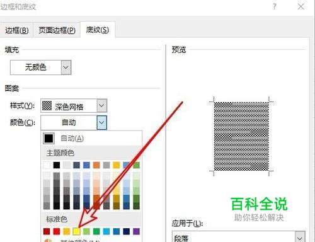The width and height of the screenshot is (315, 242).
Task: Expand the 样式 pattern style dropdown arrow
Action: [101, 105]
